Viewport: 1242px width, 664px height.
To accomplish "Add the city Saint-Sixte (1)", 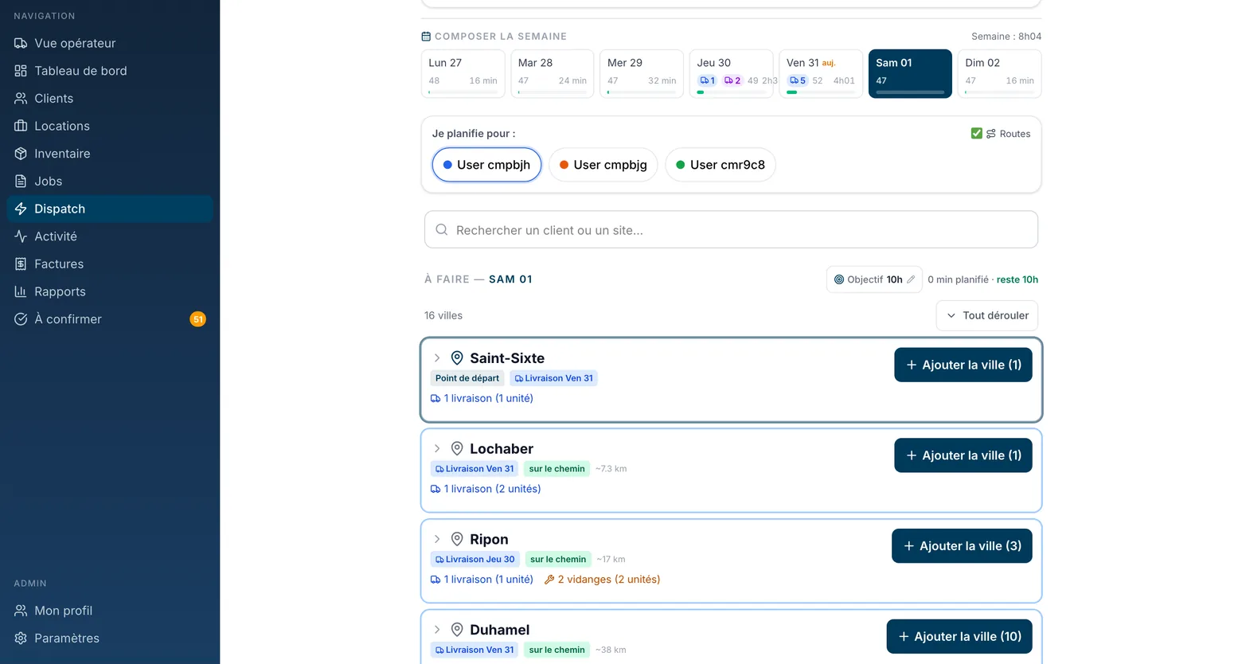I will (963, 365).
